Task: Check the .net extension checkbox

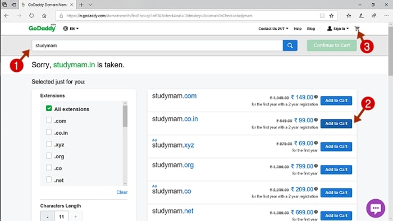Action: (49, 179)
